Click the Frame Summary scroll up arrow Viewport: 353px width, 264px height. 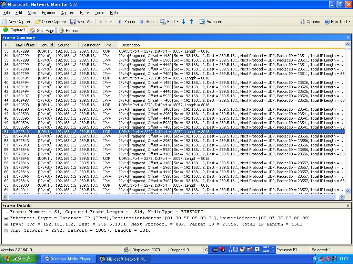click(347, 44)
